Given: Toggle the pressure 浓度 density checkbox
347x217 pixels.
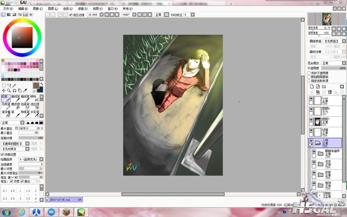Looking at the screenshot, I should [x=11, y=181].
